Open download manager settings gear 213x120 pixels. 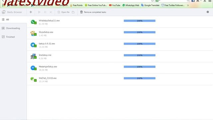pos(208,12)
